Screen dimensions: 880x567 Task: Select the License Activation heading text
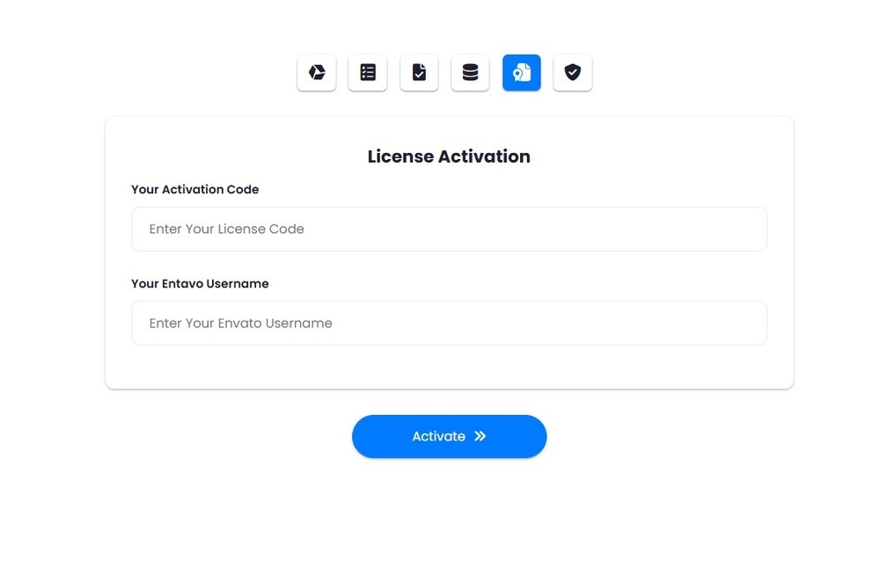tap(449, 156)
